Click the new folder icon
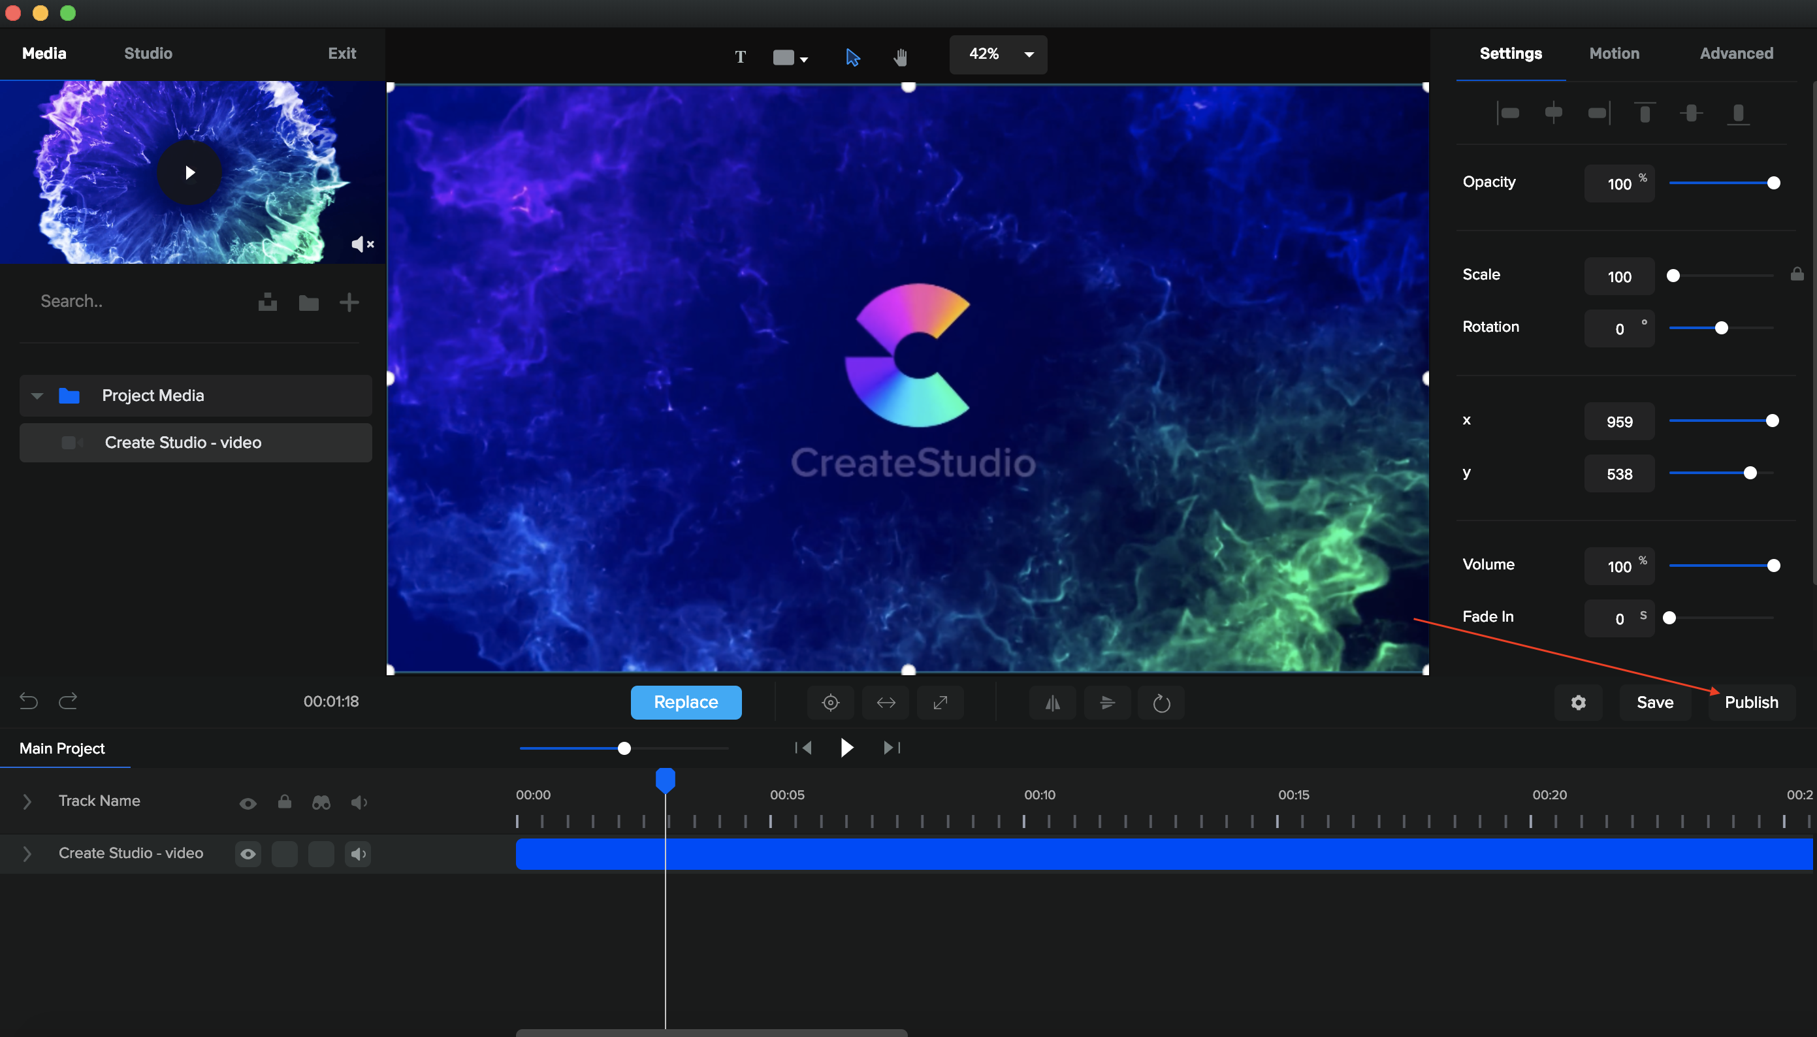The height and width of the screenshot is (1037, 1817). click(x=308, y=303)
